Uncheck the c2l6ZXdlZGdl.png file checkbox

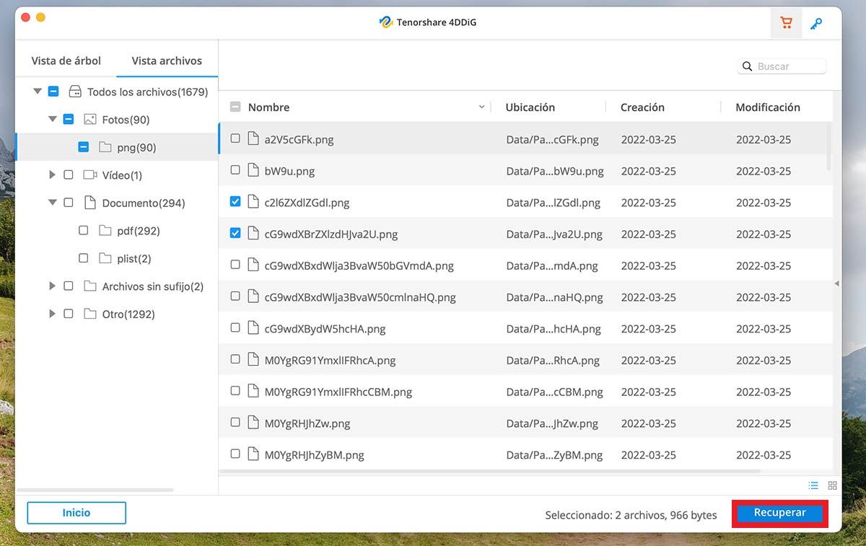[235, 202]
